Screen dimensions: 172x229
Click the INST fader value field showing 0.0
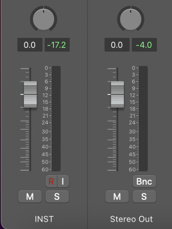[30, 45]
